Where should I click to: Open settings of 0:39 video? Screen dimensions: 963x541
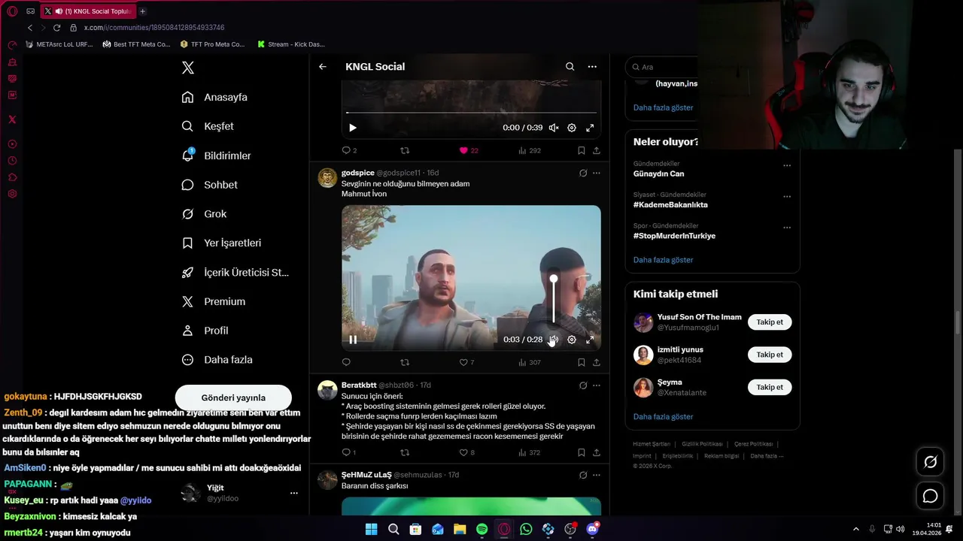pos(572,128)
